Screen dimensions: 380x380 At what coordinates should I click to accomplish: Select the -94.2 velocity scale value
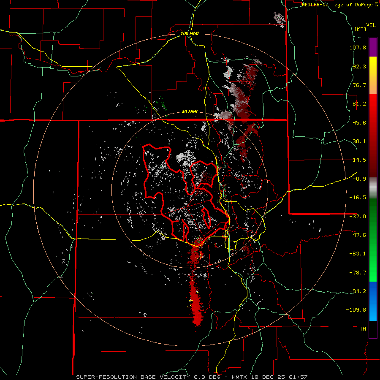(358, 291)
